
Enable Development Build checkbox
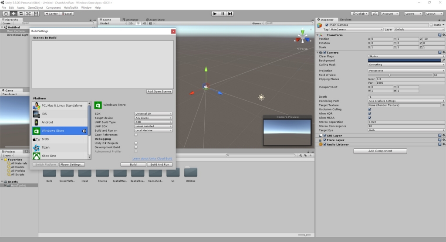click(x=136, y=147)
